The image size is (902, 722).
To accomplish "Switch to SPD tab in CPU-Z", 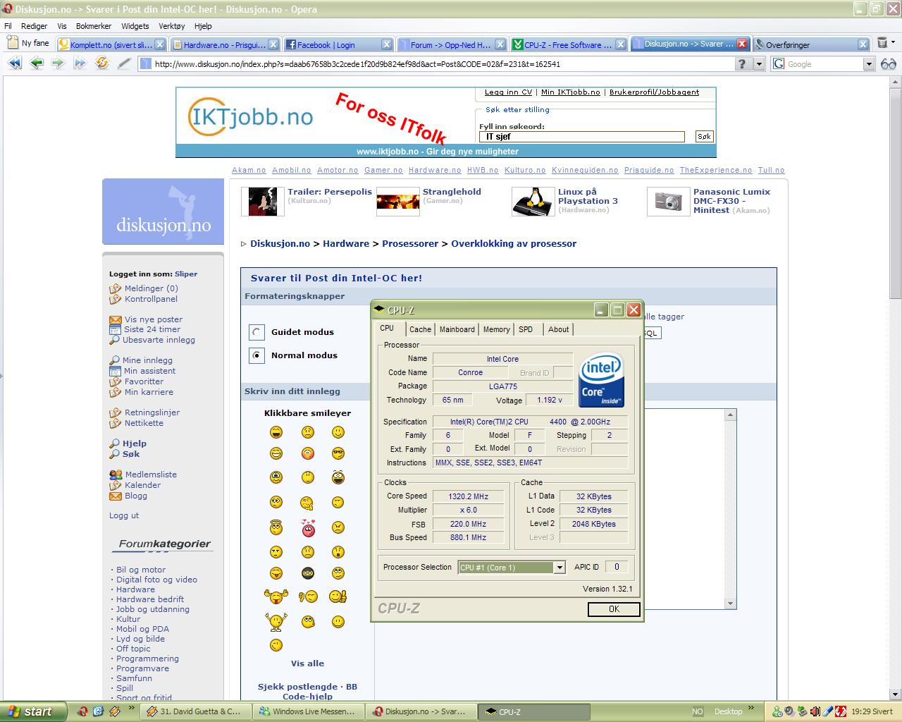I will coord(526,329).
